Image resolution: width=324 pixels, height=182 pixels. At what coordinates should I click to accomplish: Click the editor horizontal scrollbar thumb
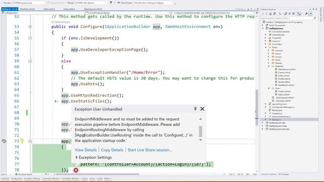[x=97, y=174]
